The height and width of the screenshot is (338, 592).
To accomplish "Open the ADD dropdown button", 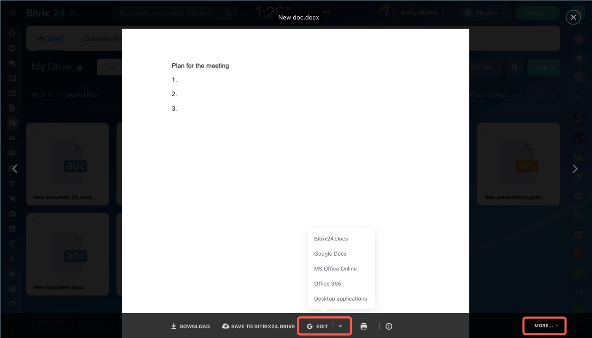I will [x=544, y=67].
